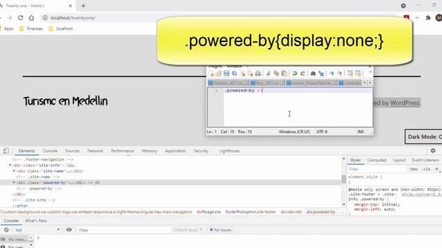Click the Cut scissors icon in Notepad++
Screen dimensions: 442x248
click(x=268, y=74)
